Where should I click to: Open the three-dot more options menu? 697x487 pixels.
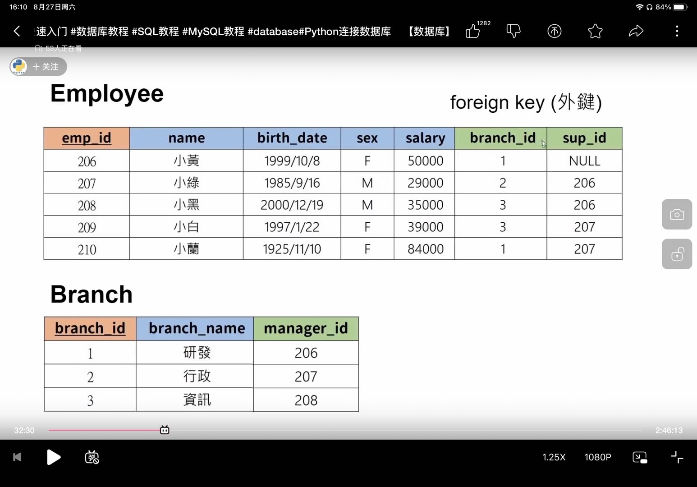click(677, 31)
